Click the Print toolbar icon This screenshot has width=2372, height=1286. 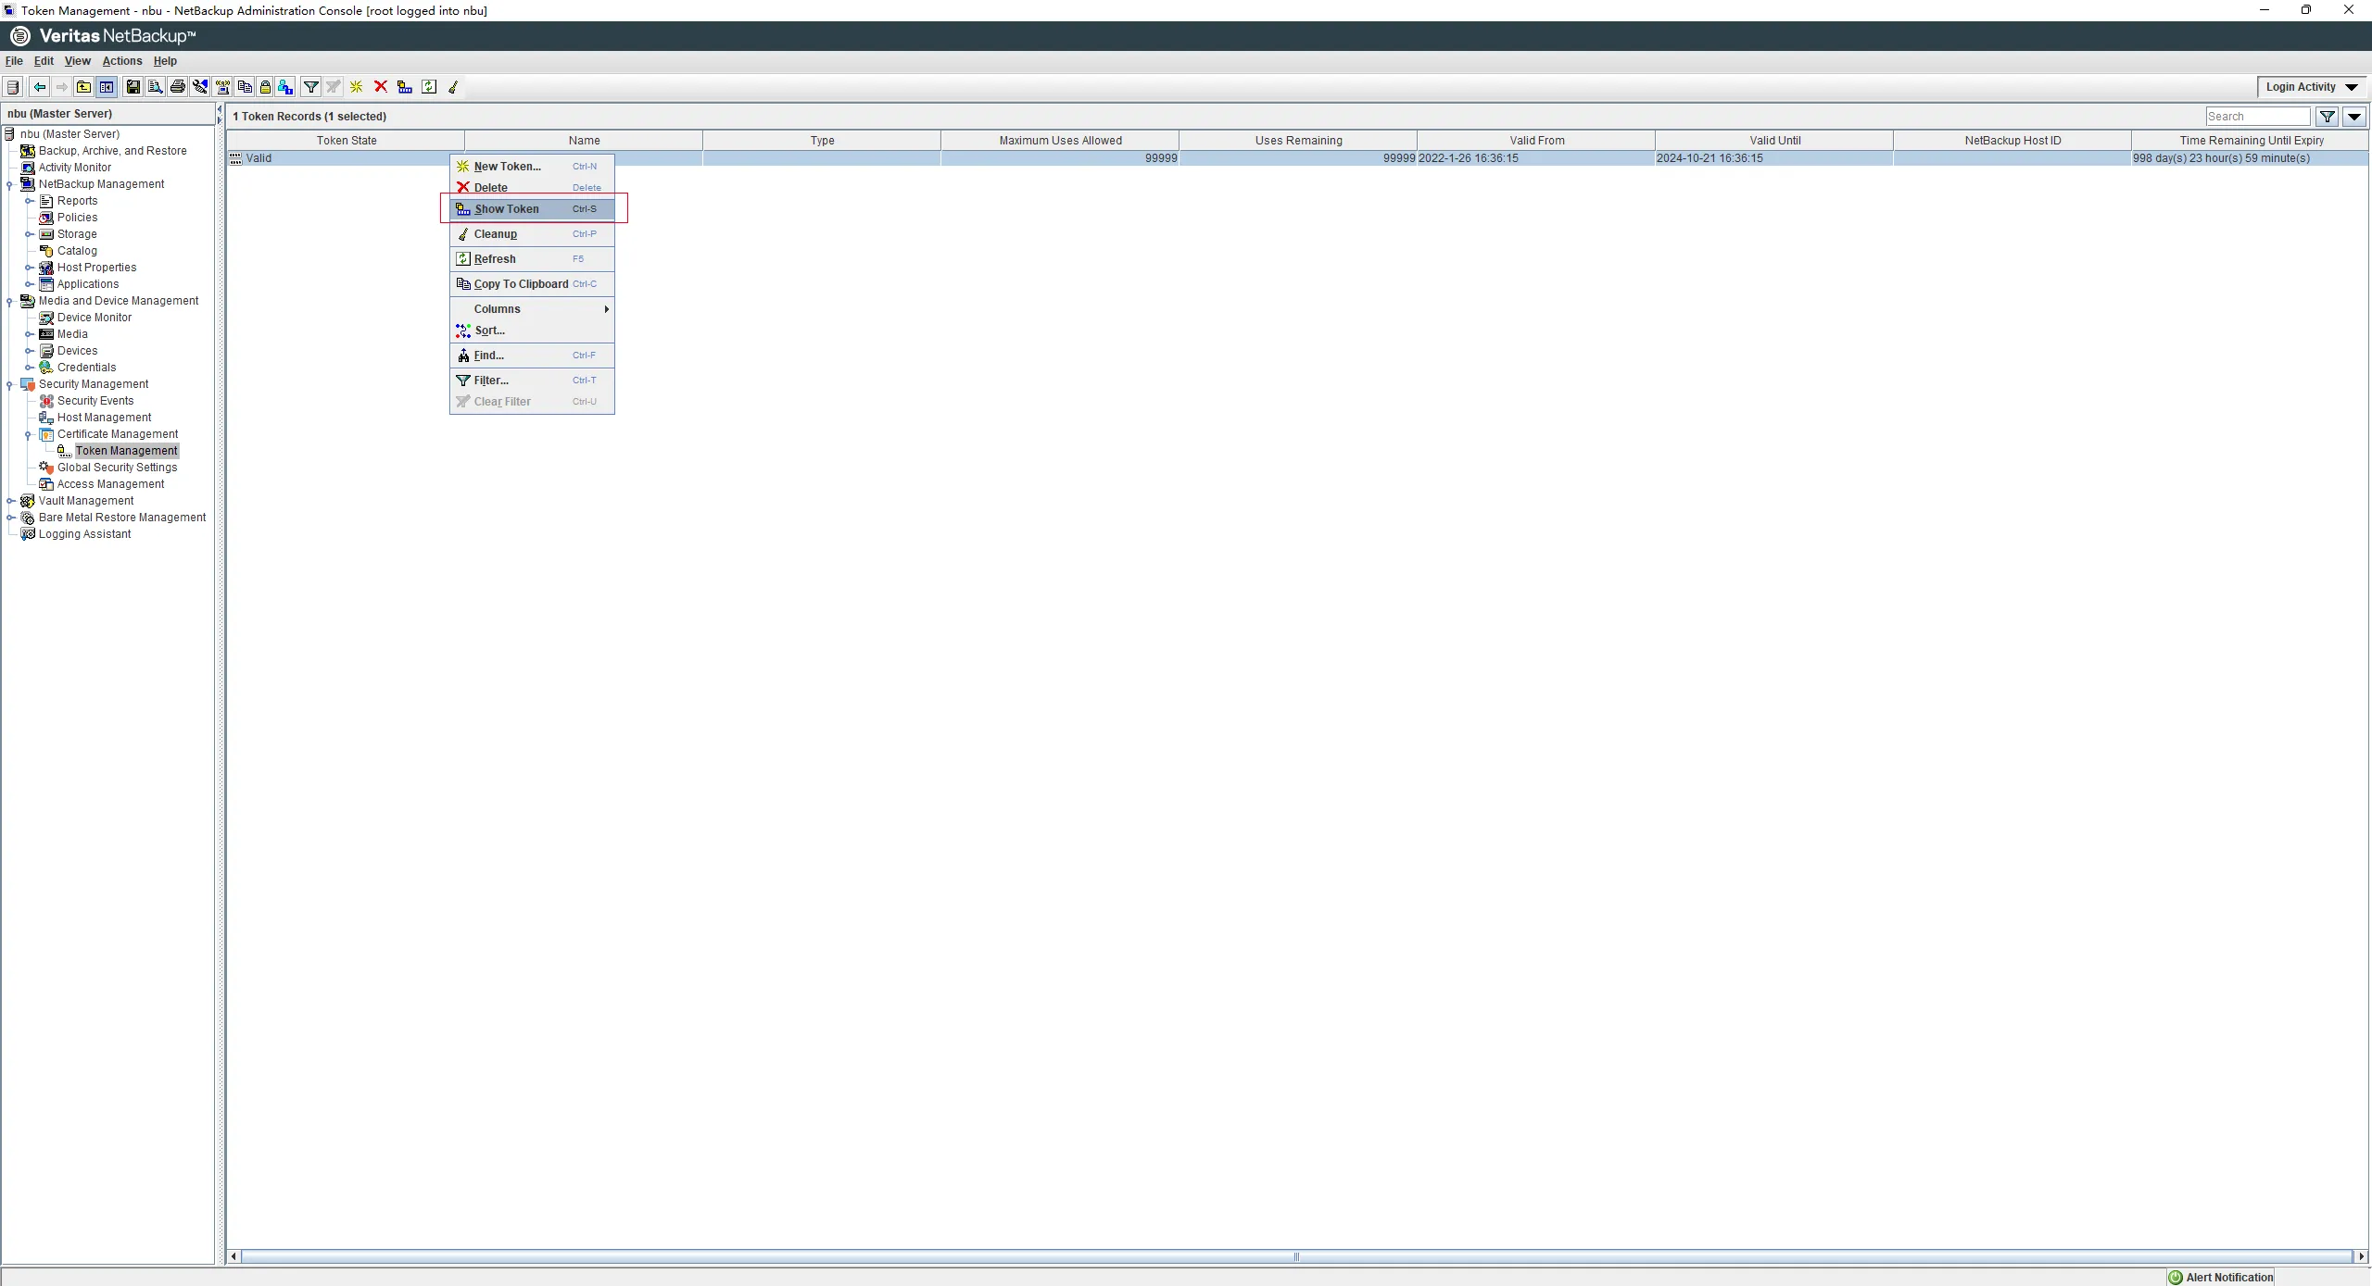coord(177,86)
